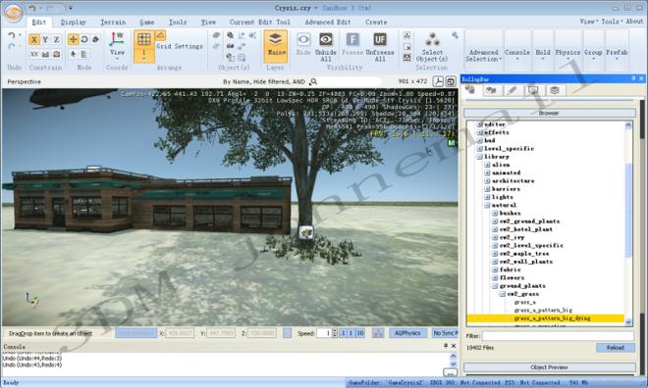Select the Rotate mode tool

[84, 39]
